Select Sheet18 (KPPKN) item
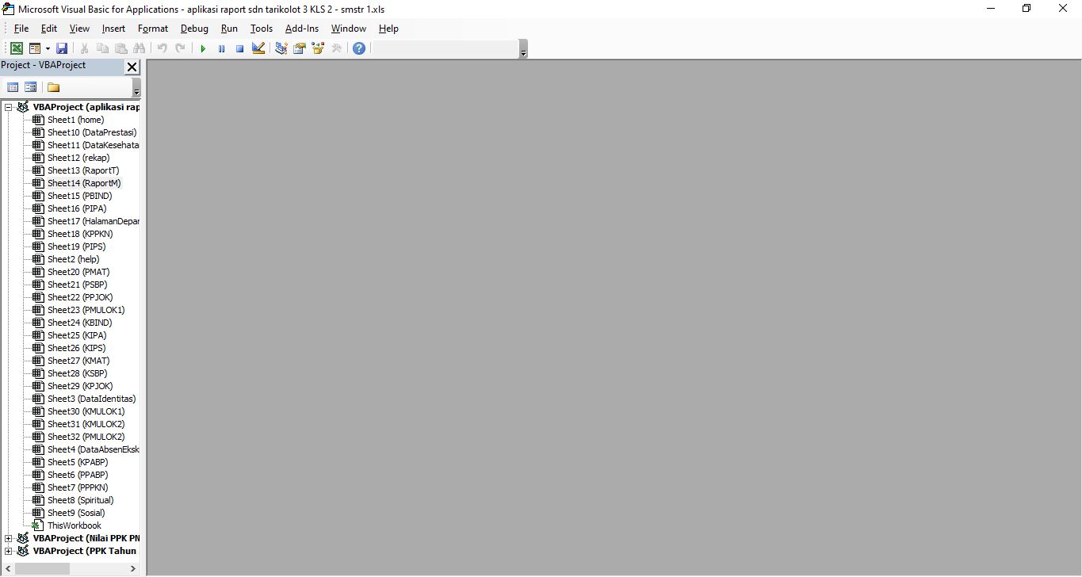Viewport: 1082px width, 577px height. pyautogui.click(x=80, y=234)
